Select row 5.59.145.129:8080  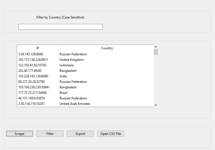[85, 54]
